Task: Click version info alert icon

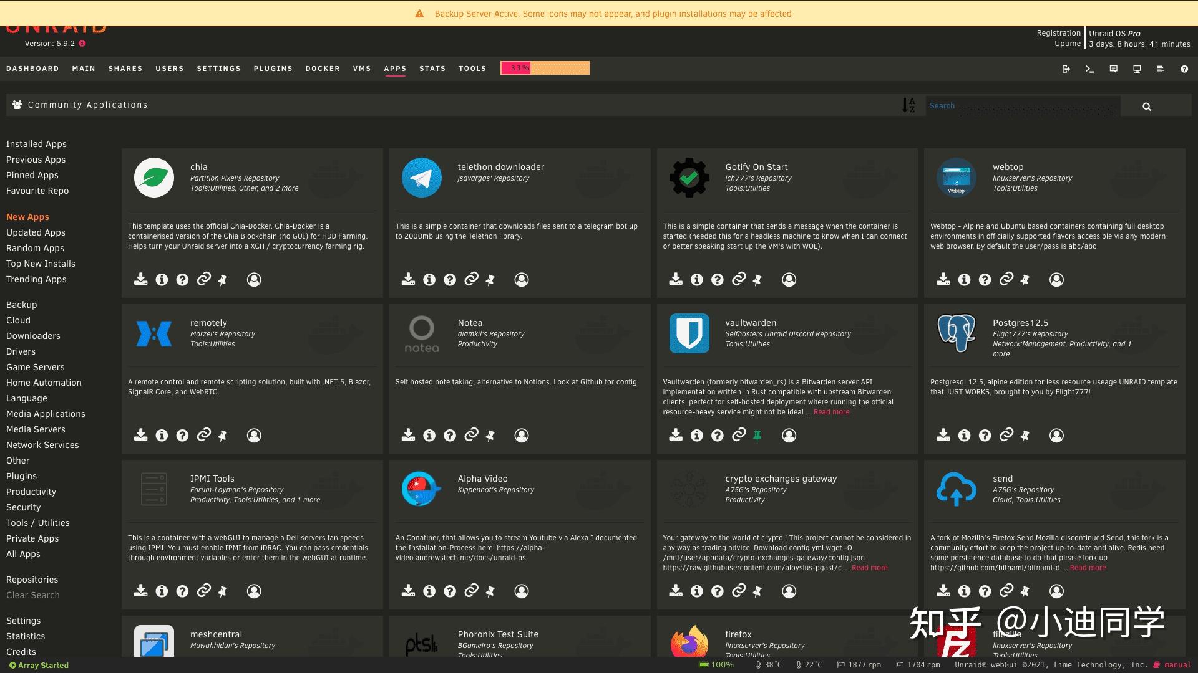Action: [x=82, y=44]
